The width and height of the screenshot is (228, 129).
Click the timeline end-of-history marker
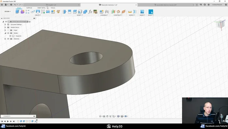point(37,121)
